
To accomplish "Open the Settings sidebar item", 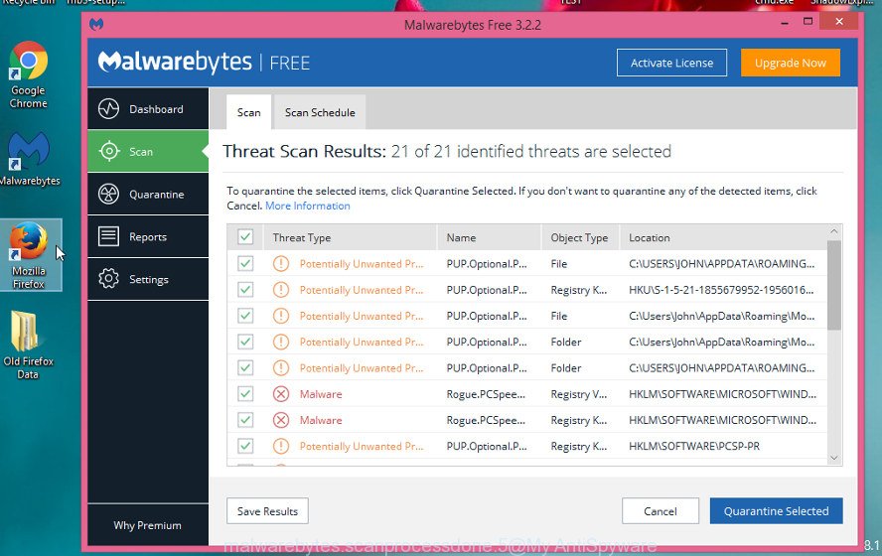I will [148, 279].
